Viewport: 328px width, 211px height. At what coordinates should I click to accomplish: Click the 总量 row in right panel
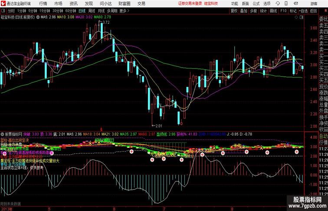(323, 105)
